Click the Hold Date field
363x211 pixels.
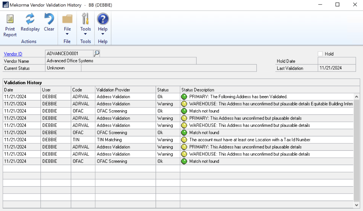click(x=336, y=61)
